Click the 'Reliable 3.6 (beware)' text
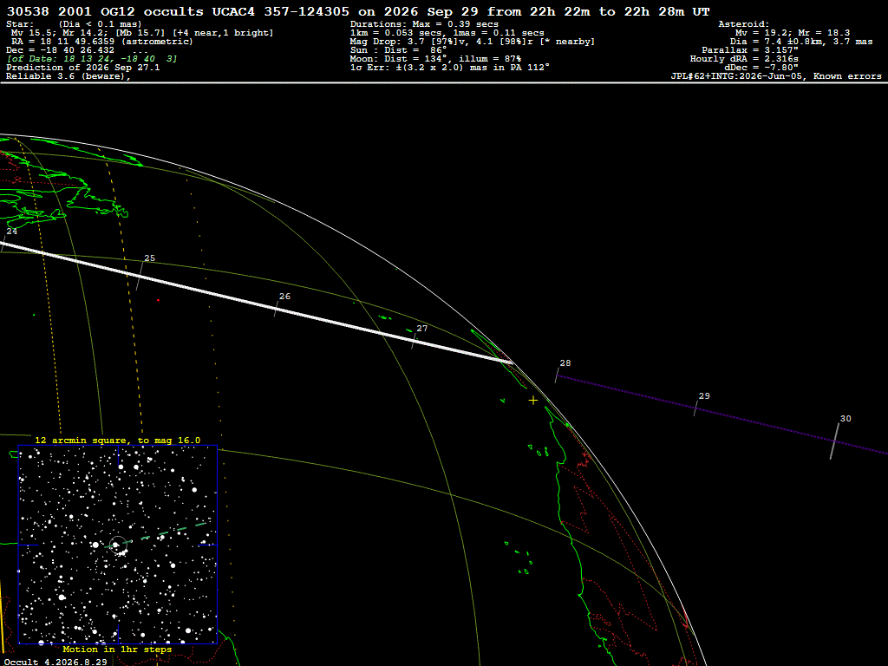The image size is (888, 666). (68, 76)
